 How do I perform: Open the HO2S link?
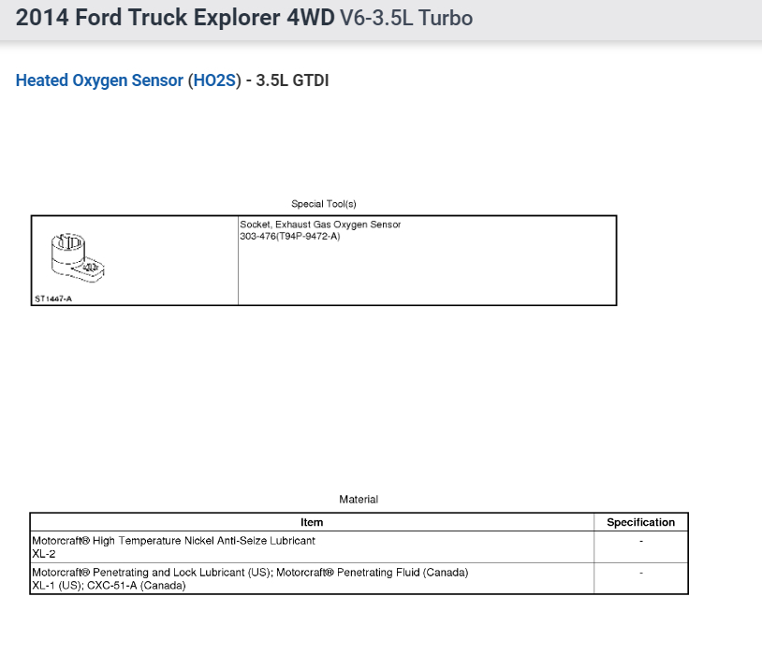click(x=213, y=80)
